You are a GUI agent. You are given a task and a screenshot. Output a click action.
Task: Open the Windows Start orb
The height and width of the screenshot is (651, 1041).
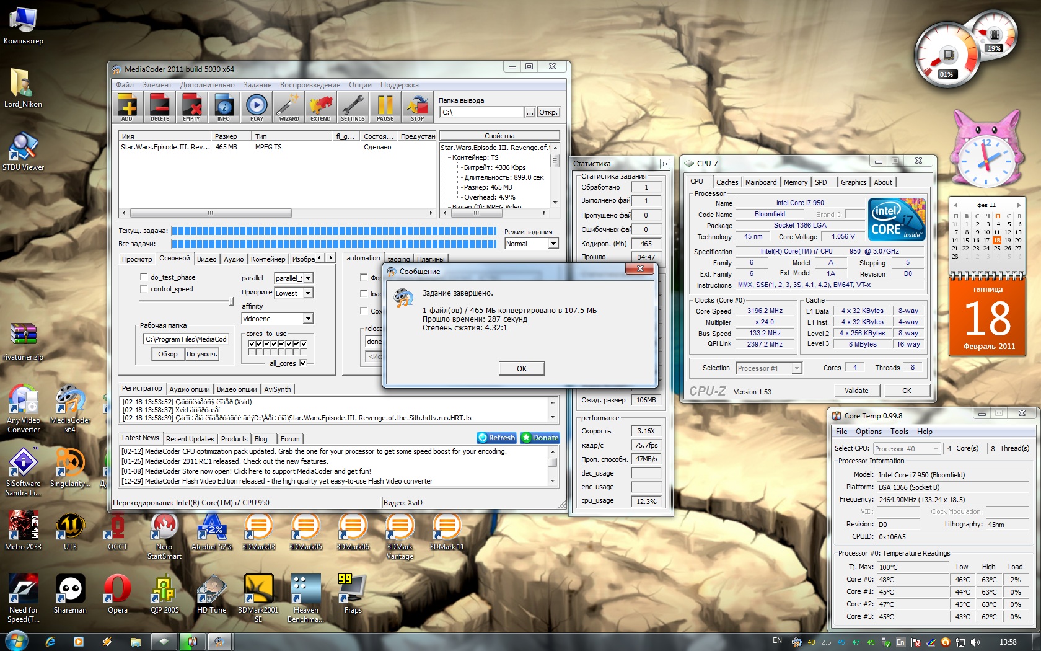click(15, 641)
